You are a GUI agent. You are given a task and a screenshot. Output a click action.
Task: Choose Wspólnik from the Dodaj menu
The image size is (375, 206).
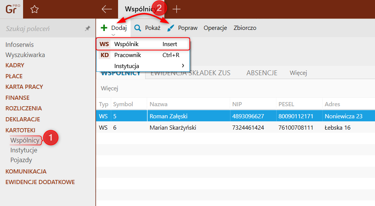(x=143, y=44)
